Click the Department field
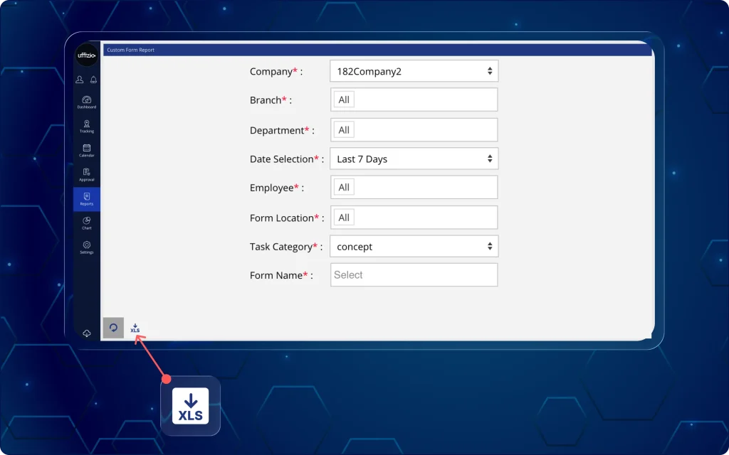The width and height of the screenshot is (729, 455). point(414,129)
